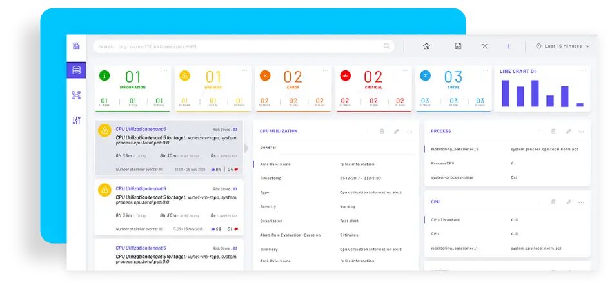Viewport: 612px width, 287px height.
Task: Open the network topology sidebar icon
Action: (76, 95)
